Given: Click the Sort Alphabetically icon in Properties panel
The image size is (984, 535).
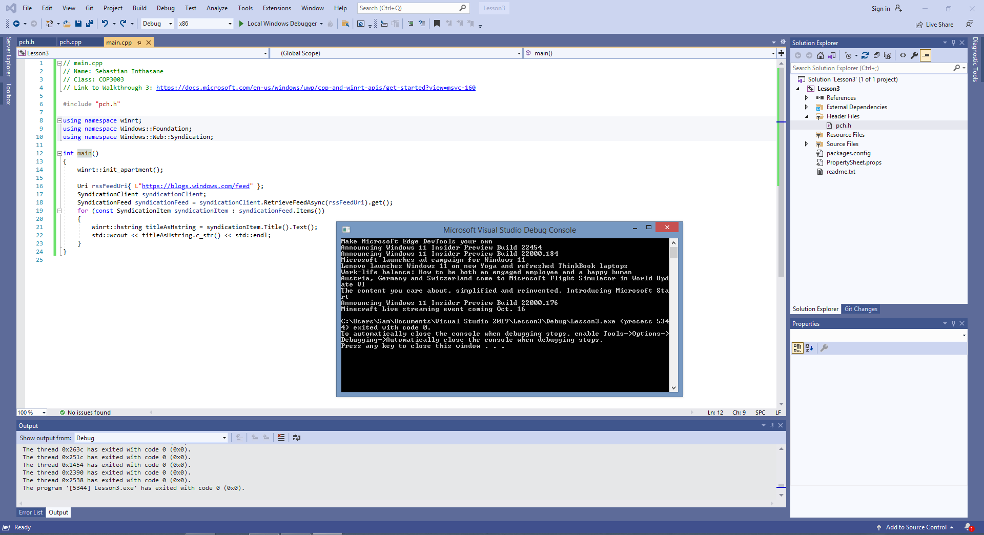Looking at the screenshot, I should tap(809, 348).
